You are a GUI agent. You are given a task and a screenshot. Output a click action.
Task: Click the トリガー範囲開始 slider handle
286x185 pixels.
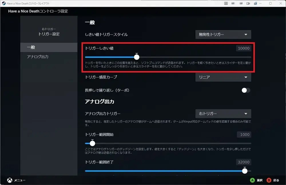tap(92, 143)
